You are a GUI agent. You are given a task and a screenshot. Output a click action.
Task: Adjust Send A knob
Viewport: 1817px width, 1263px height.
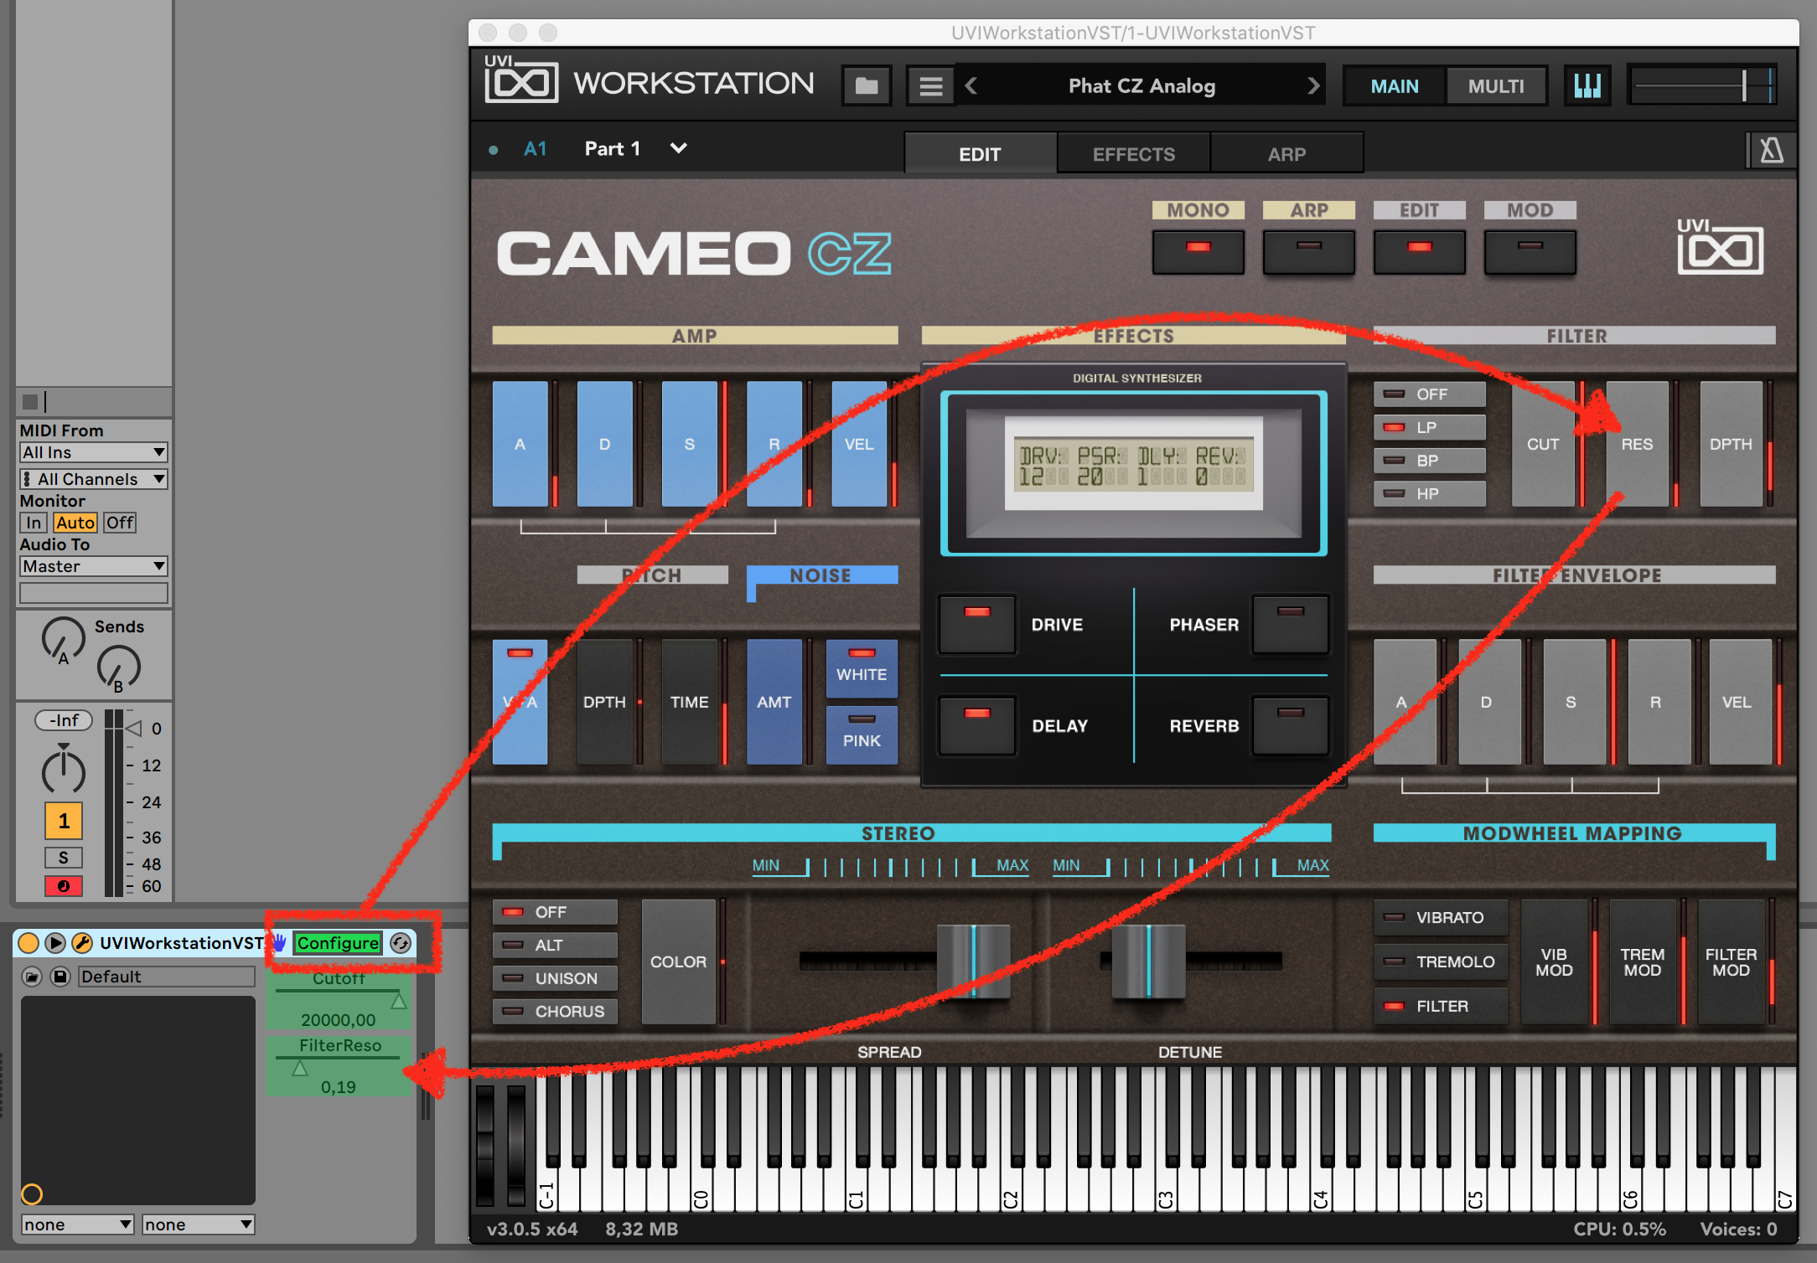[x=64, y=640]
